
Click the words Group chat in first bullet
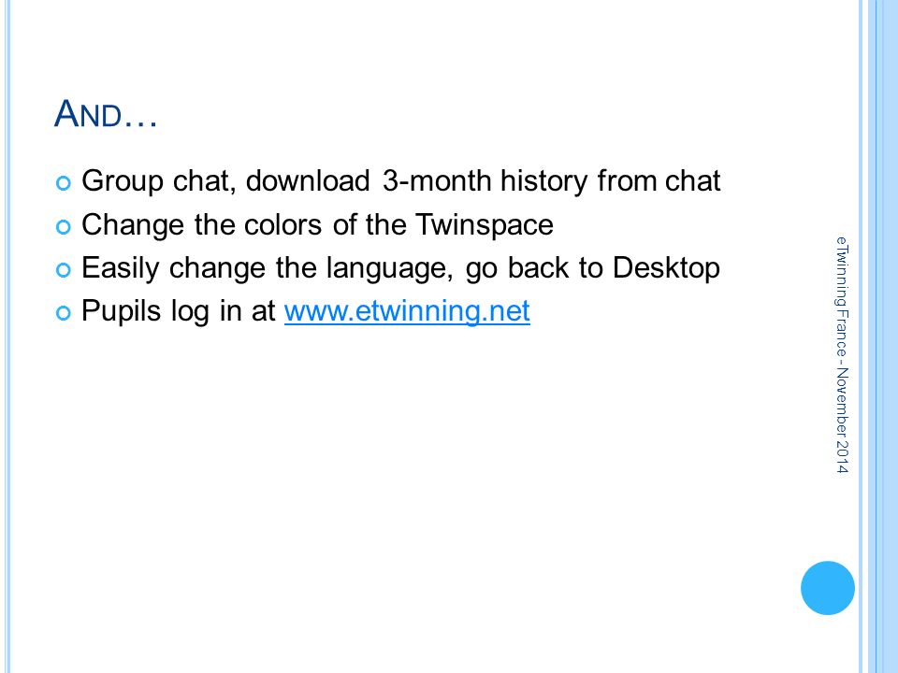tap(159, 180)
